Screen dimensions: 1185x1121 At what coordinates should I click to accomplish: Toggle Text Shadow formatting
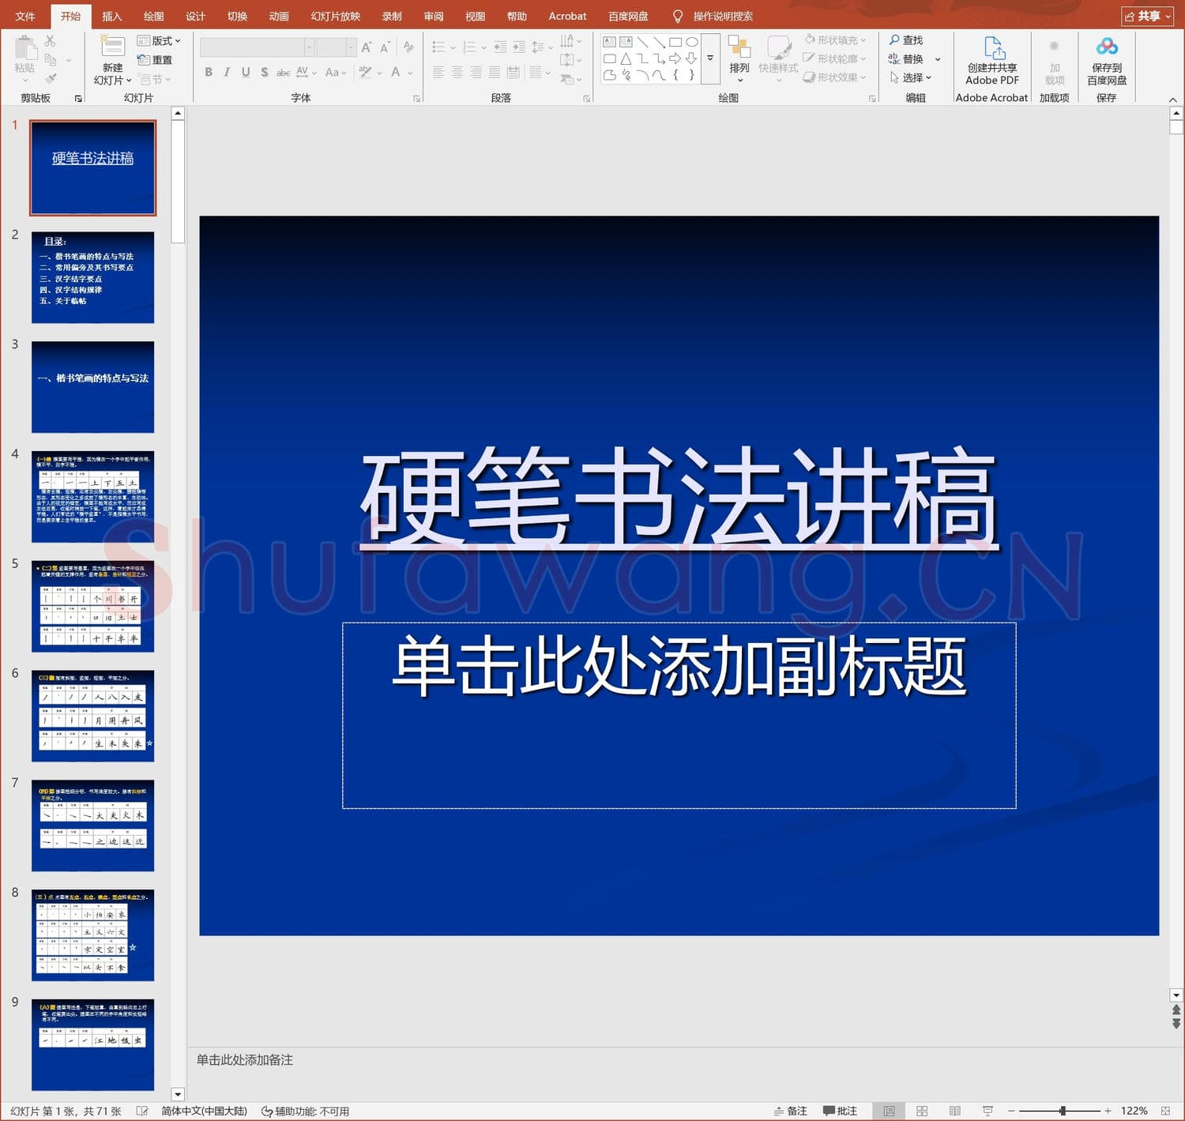click(264, 72)
